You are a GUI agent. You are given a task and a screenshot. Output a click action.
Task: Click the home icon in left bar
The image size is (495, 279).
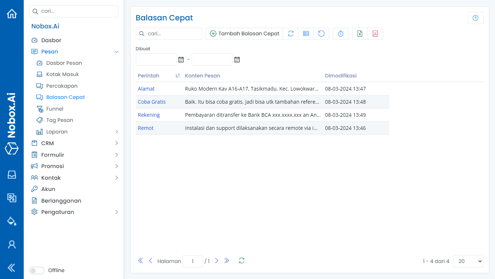point(12,14)
